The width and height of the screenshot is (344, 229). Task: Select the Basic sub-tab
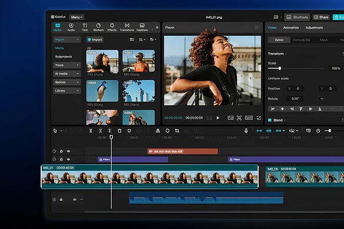279,40
